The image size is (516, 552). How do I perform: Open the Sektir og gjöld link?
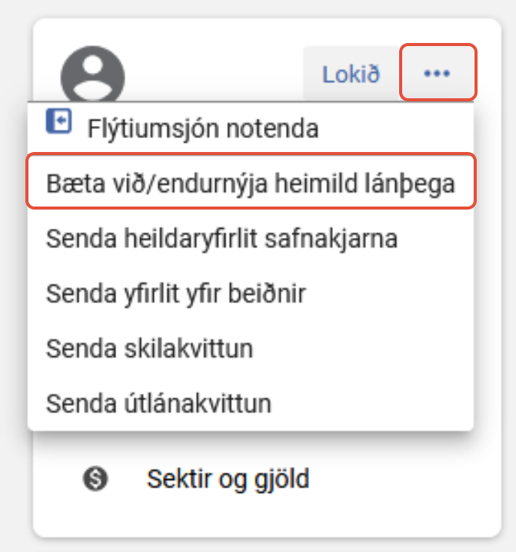tap(228, 479)
